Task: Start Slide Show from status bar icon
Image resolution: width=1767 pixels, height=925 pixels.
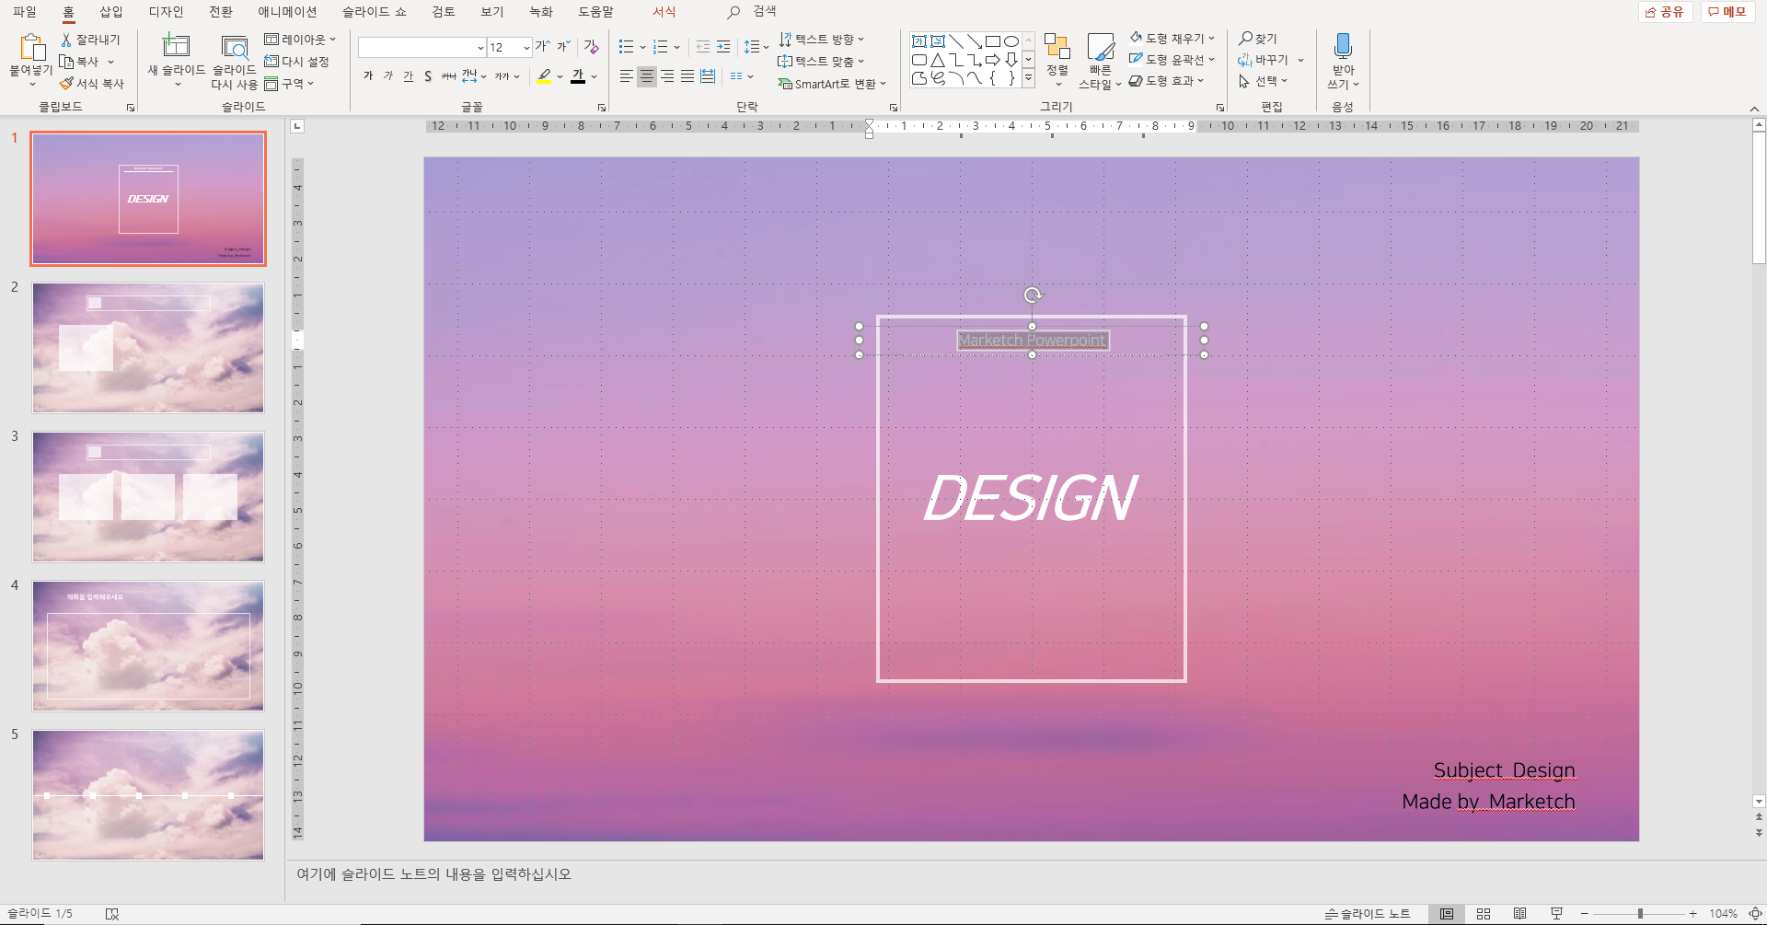Action: point(1556,914)
